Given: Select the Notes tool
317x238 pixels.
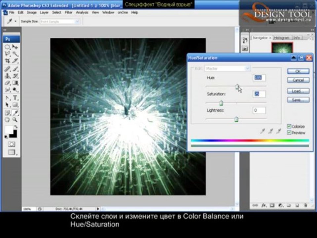Looking at the screenshot, I should pyautogui.click(x=8, y=113).
